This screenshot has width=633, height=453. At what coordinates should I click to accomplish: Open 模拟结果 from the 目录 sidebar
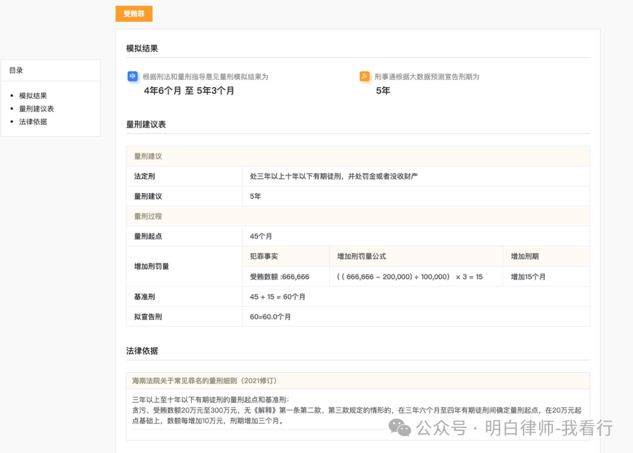click(34, 95)
